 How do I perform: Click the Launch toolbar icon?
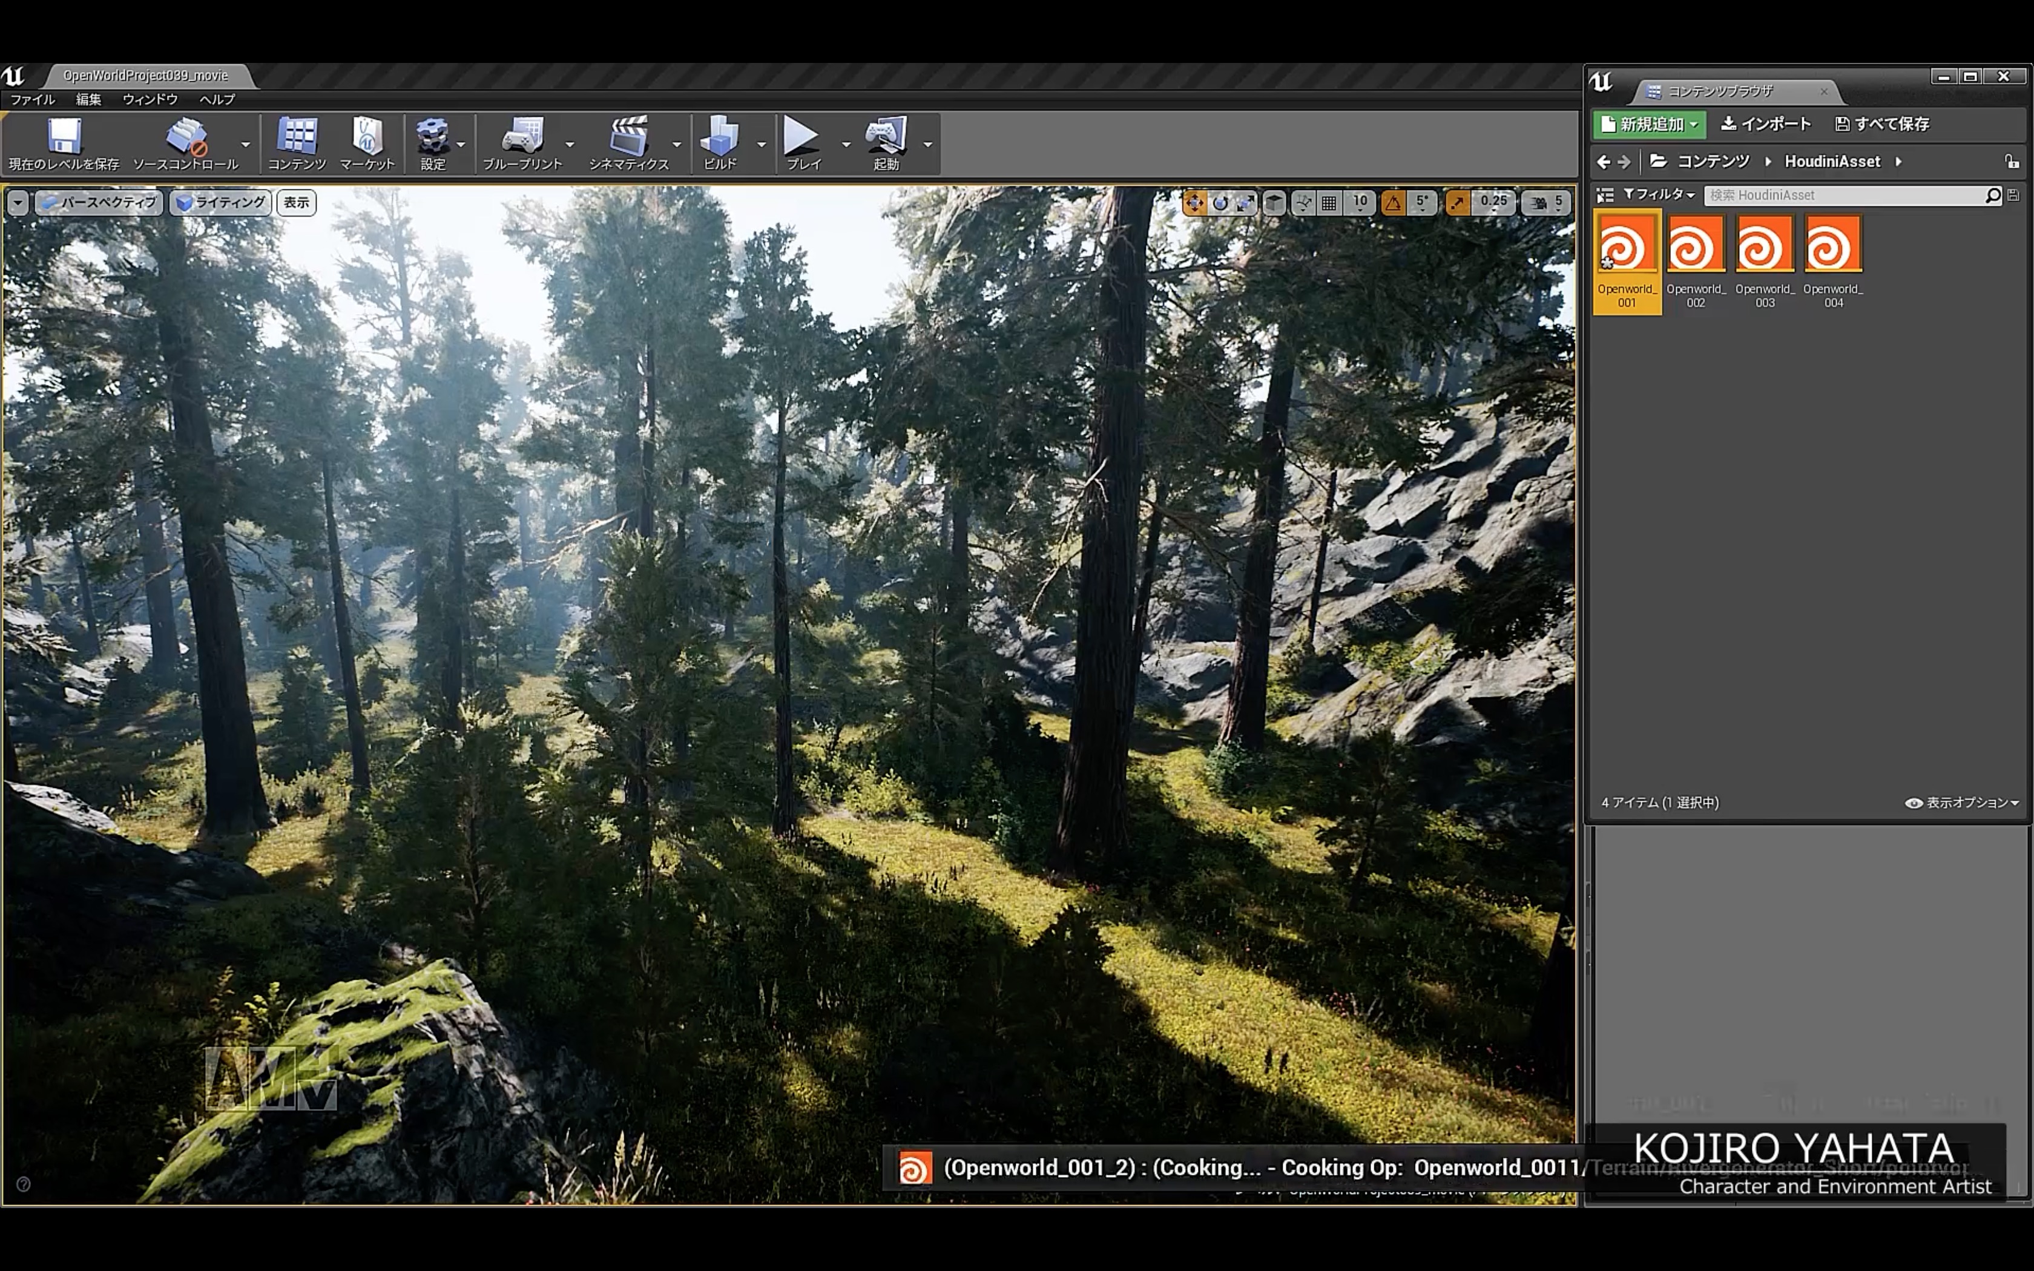[886, 144]
